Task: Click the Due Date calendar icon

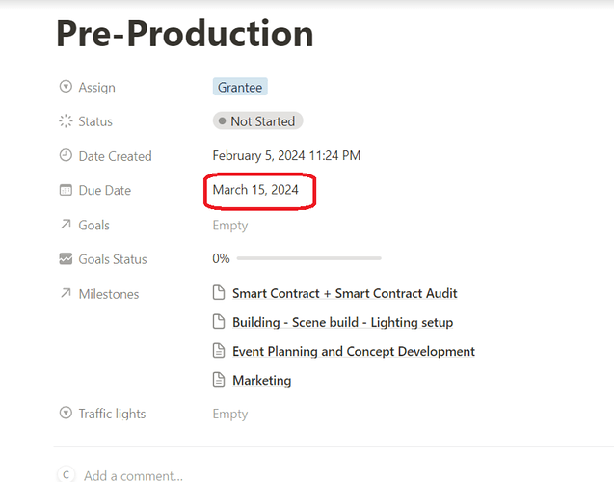Action: pos(66,191)
